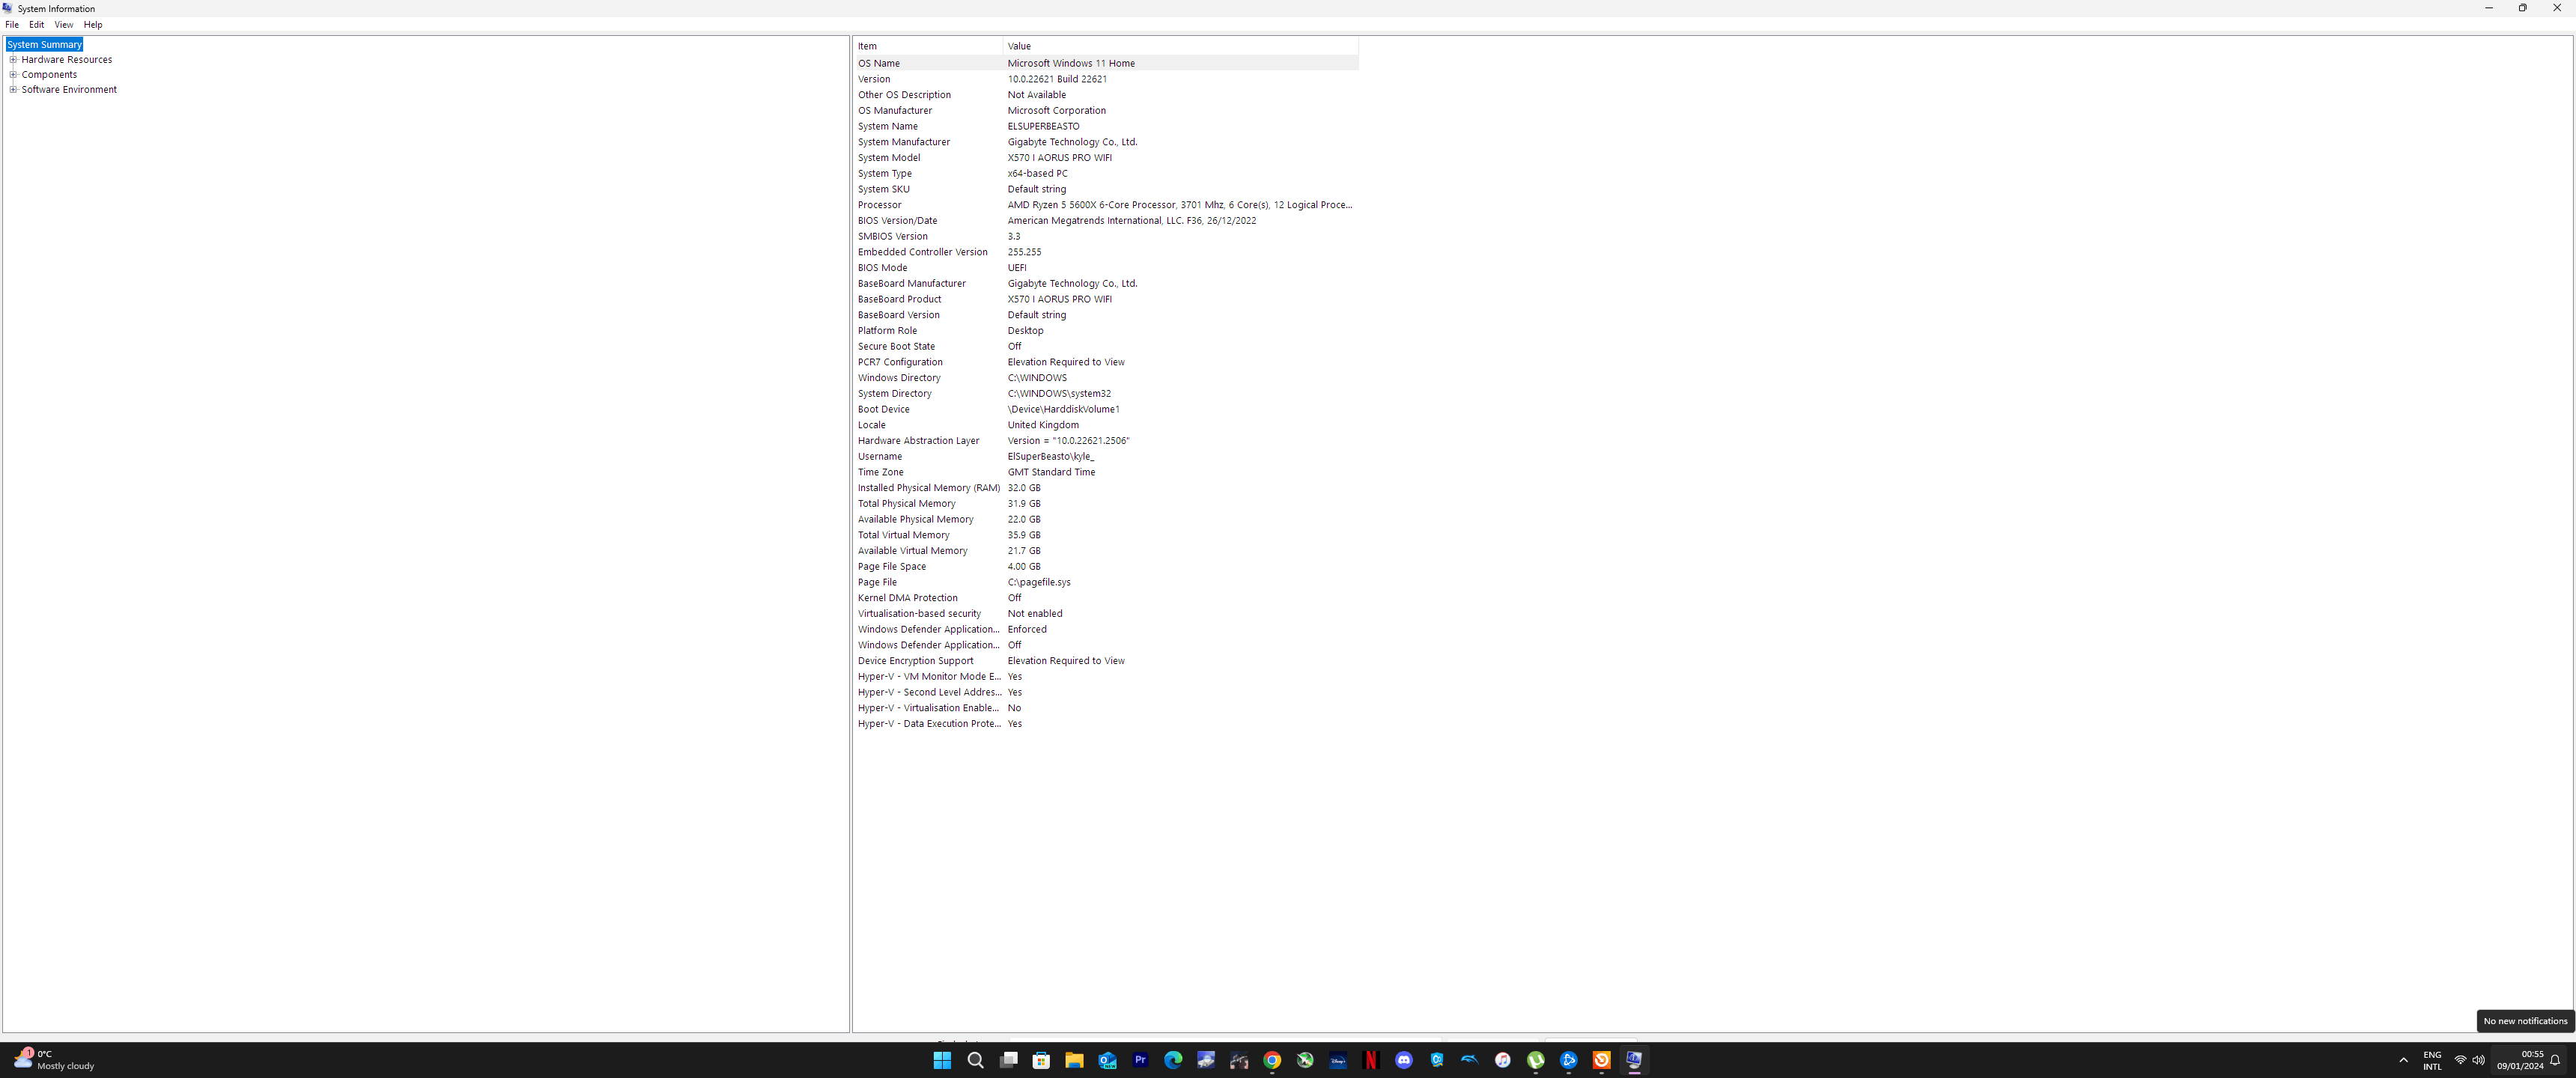Select the Processor row
Image resolution: width=2576 pixels, height=1078 pixels.
1106,205
